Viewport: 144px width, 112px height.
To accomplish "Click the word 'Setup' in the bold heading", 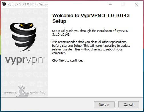I will (x=59, y=21).
